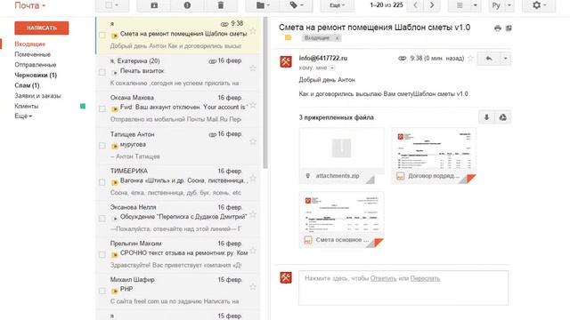Star the Татищев Антон email

pos(253,141)
